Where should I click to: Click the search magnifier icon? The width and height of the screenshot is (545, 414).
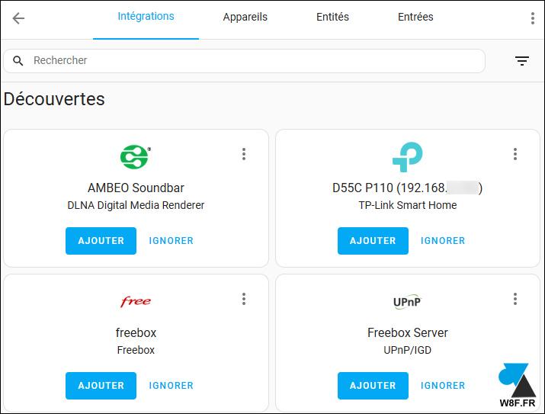18,61
